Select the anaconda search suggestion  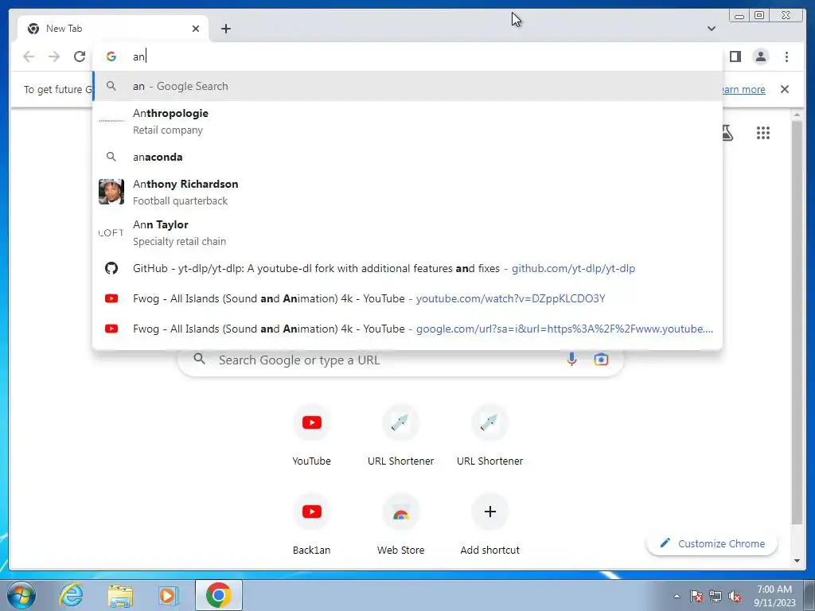point(407,157)
